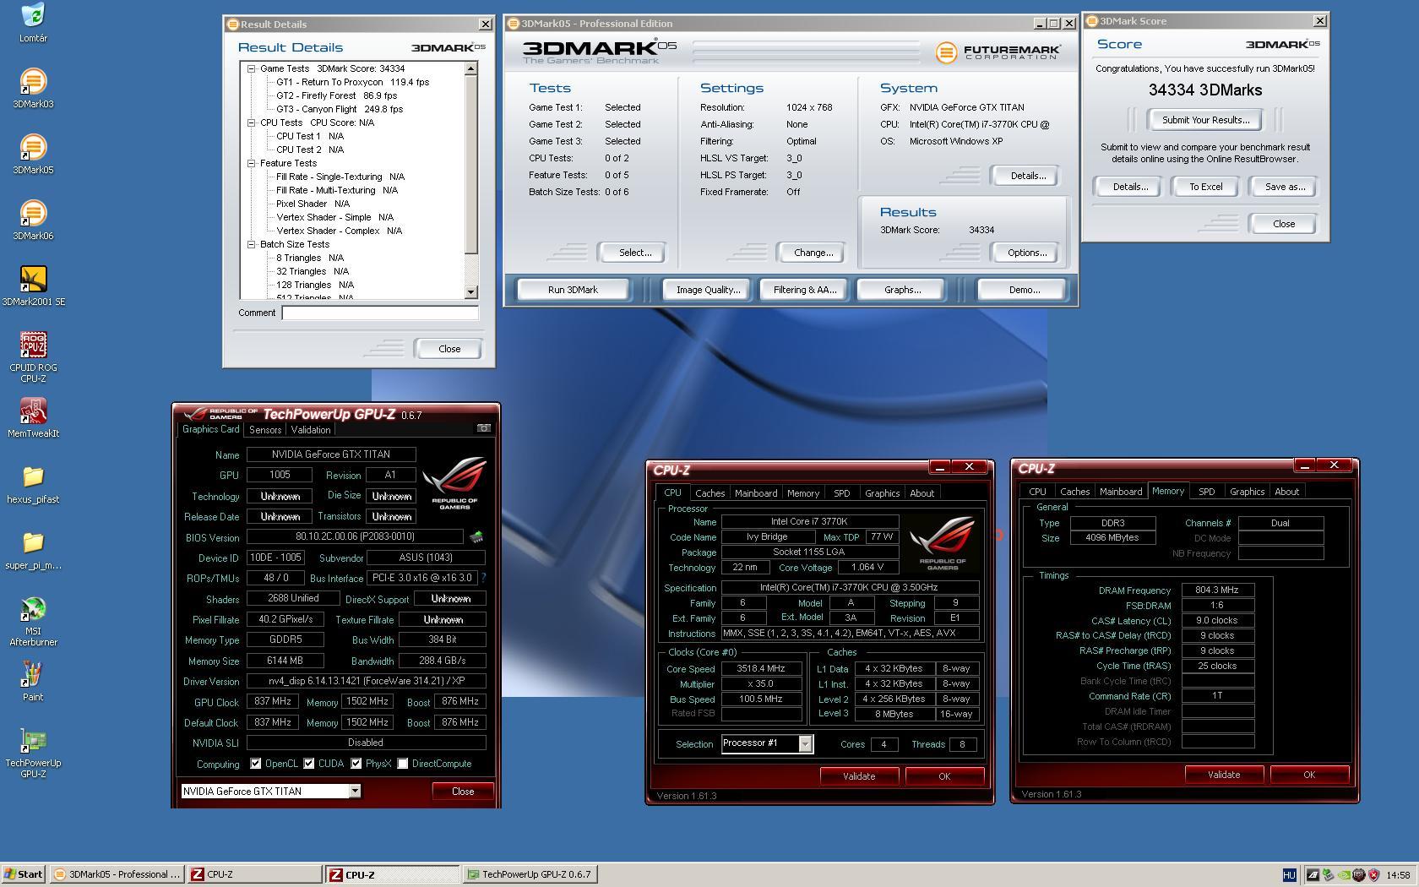Collapse the Batch Size Tests tree node
Viewport: 1419px width, 887px height.
(251, 244)
